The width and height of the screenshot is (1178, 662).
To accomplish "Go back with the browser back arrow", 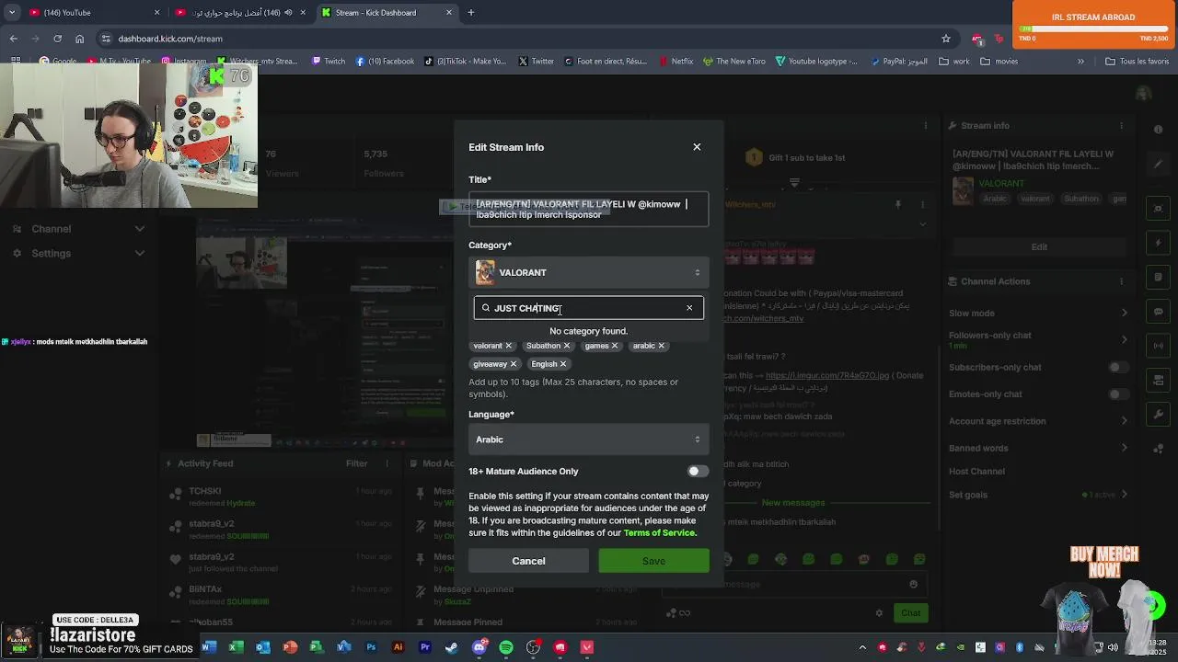I will pyautogui.click(x=14, y=39).
